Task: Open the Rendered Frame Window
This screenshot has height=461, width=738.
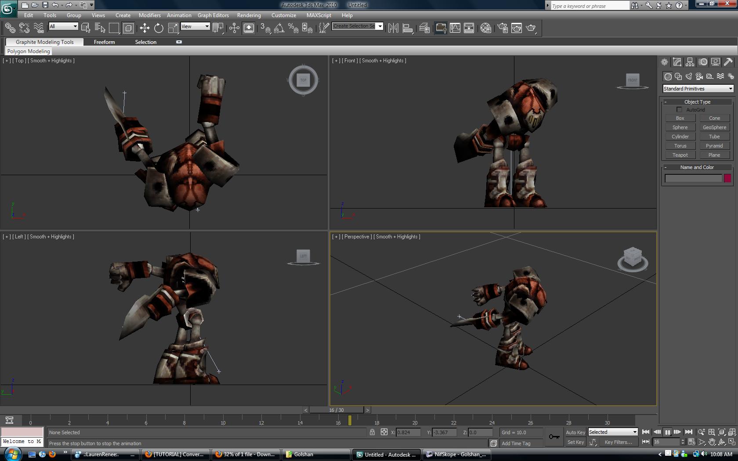Action: 517,28
